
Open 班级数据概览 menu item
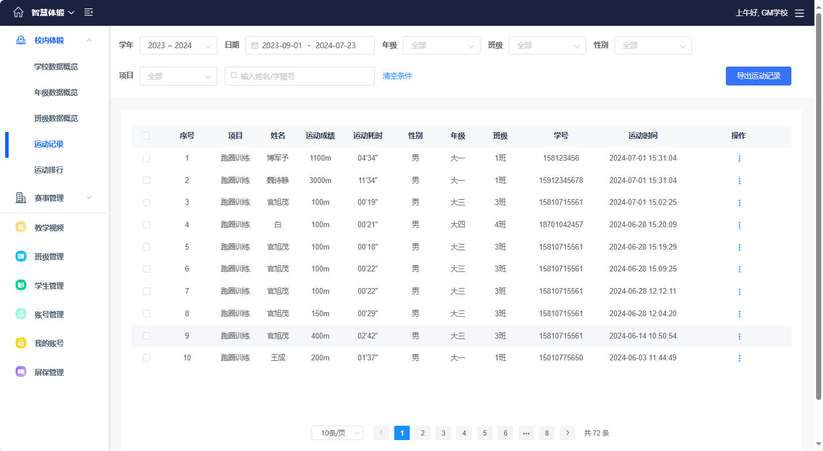[56, 118]
